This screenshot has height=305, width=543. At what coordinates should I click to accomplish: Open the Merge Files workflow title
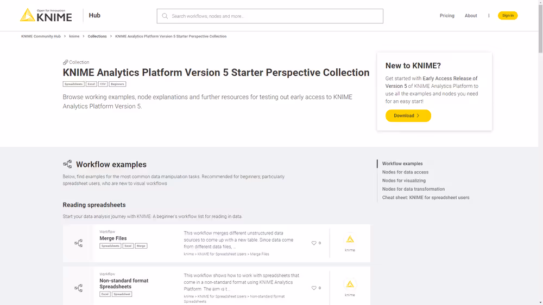(113, 238)
